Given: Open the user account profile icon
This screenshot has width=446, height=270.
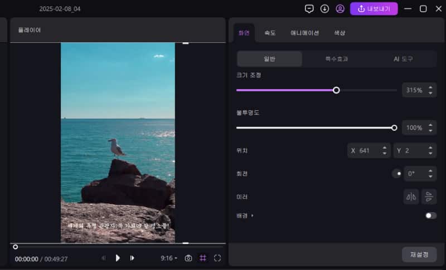Looking at the screenshot, I should [340, 9].
